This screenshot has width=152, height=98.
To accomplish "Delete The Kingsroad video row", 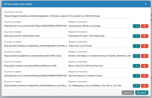I will coord(145,36).
